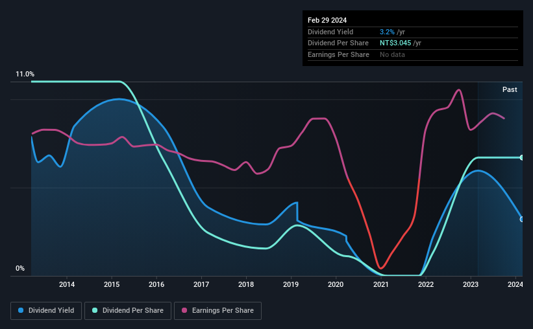533x329 pixels.
Task: Click the NT$3.045 dividend per share value
Action: tap(395, 43)
